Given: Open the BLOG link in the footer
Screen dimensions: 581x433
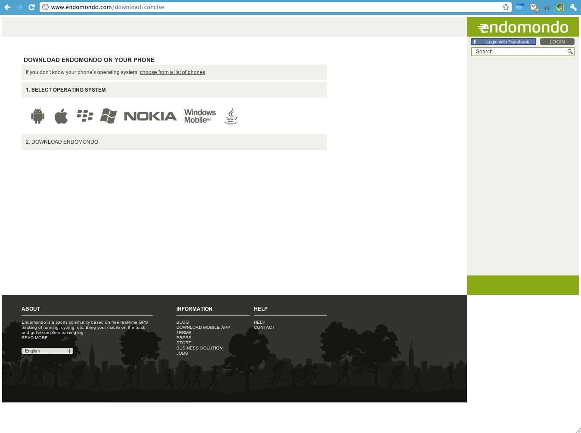Looking at the screenshot, I should pyautogui.click(x=182, y=322).
